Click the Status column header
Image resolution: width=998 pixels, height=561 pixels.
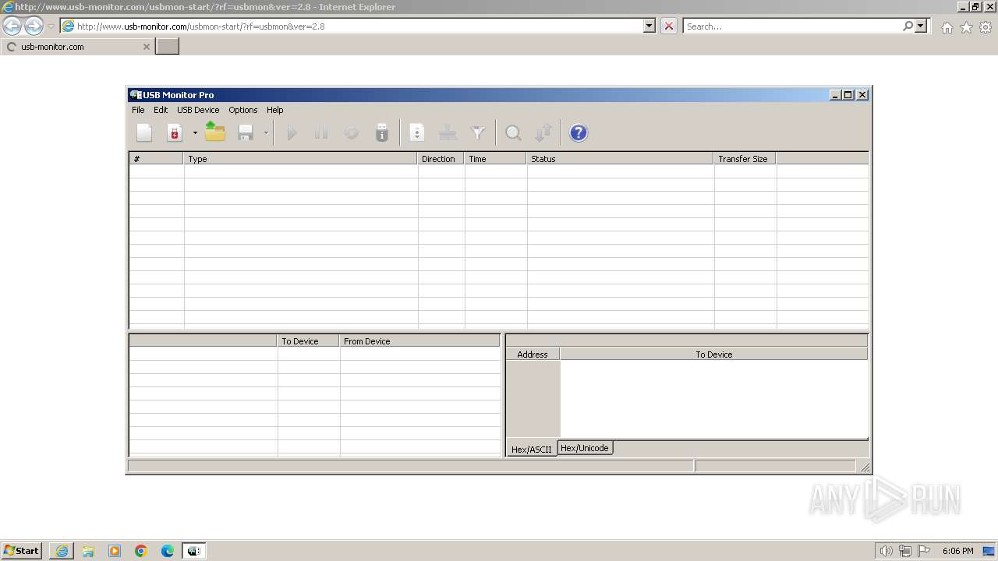click(621, 158)
